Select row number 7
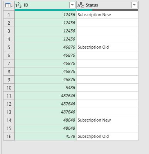Image resolution: width=149 pixels, height=154 pixels. click(x=9, y=63)
